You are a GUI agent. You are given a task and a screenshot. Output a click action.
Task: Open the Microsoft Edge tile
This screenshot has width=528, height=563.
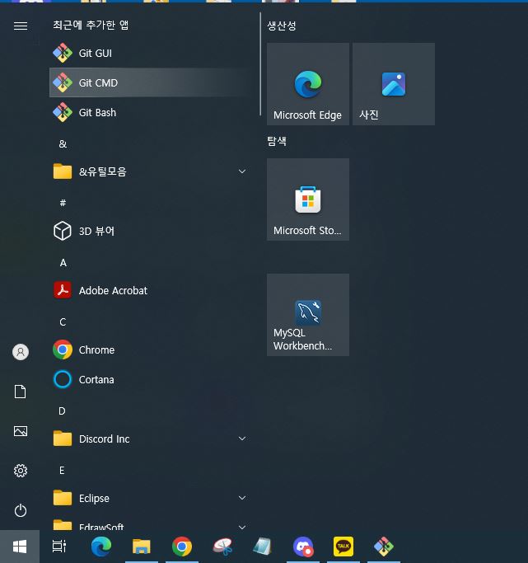tap(308, 84)
